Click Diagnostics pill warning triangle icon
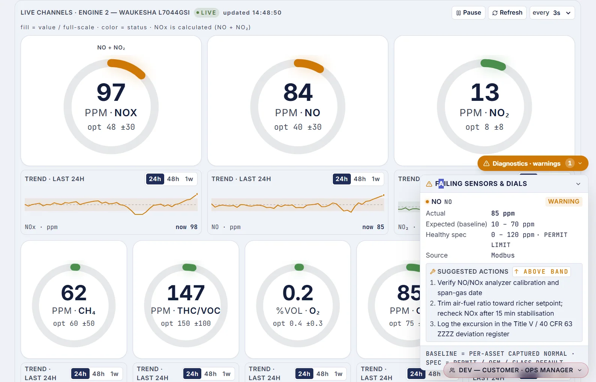 (487, 163)
